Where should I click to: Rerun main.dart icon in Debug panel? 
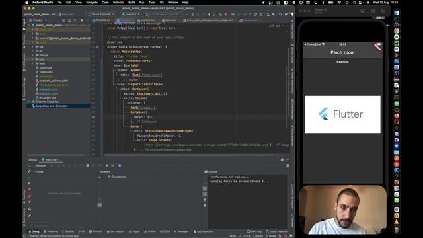coord(29,166)
